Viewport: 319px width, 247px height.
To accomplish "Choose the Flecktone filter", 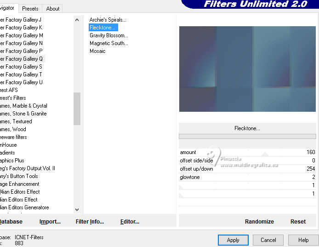I will 103,28.
